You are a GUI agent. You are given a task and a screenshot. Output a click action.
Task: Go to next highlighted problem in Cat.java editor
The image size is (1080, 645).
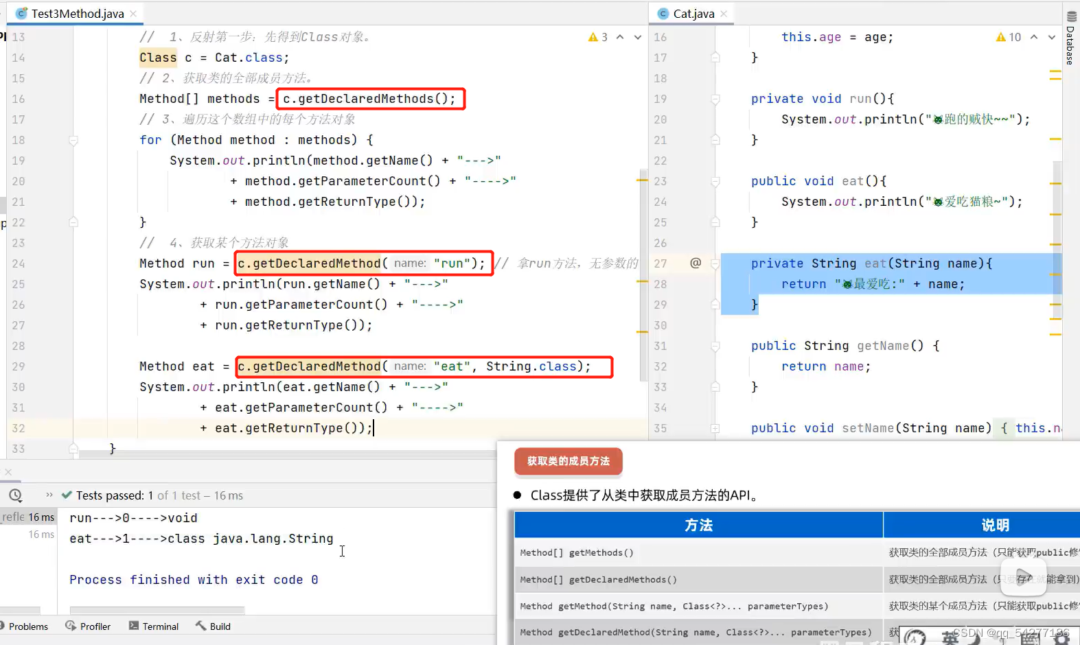tap(1052, 37)
